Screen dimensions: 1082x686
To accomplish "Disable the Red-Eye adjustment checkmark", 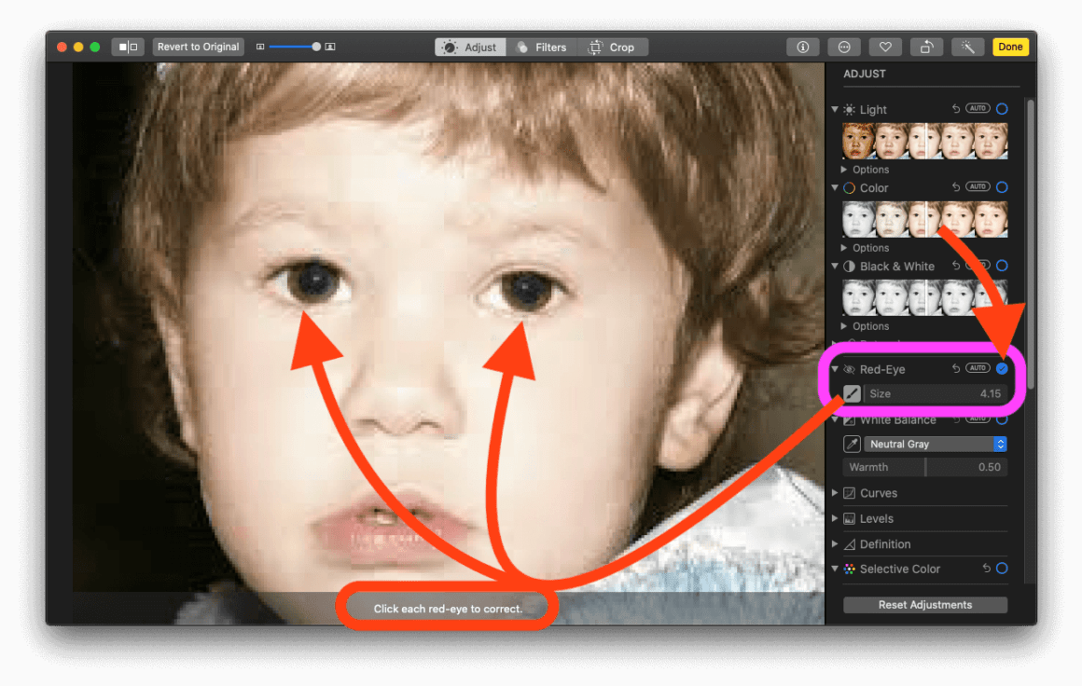I will (x=1002, y=369).
